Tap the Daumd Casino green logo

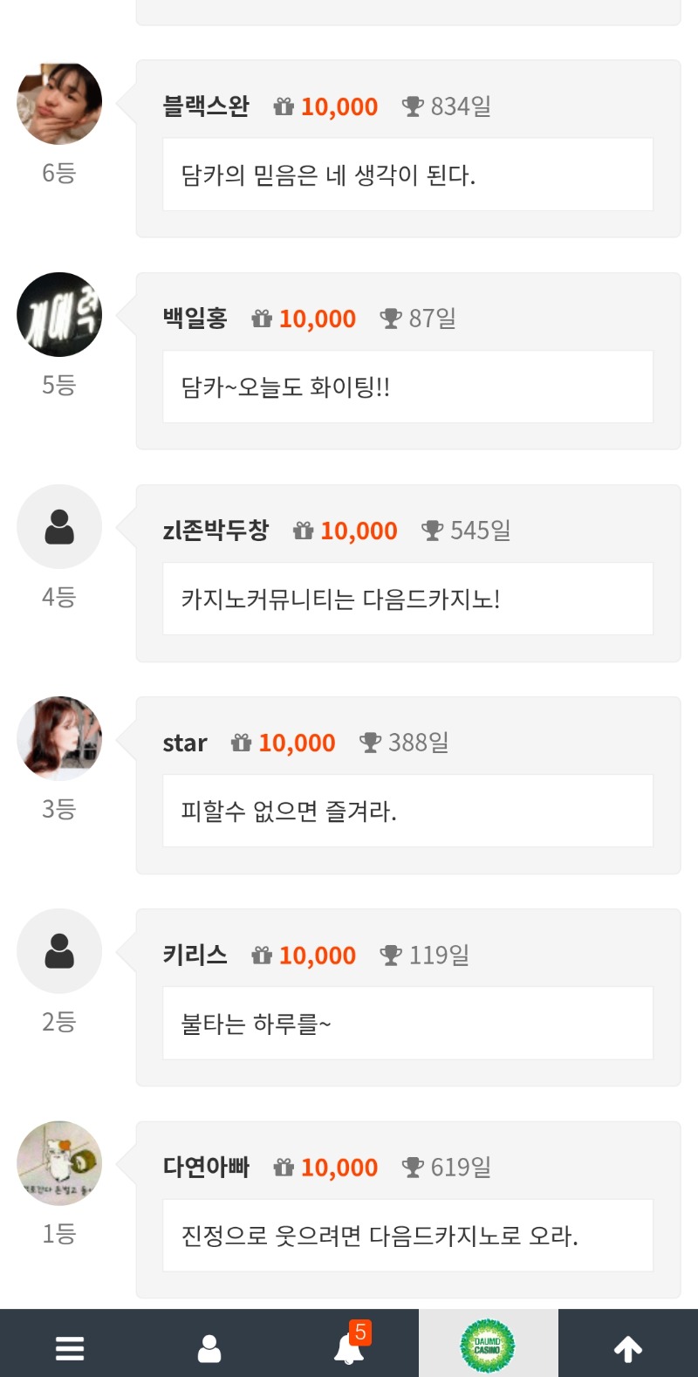pos(488,1346)
